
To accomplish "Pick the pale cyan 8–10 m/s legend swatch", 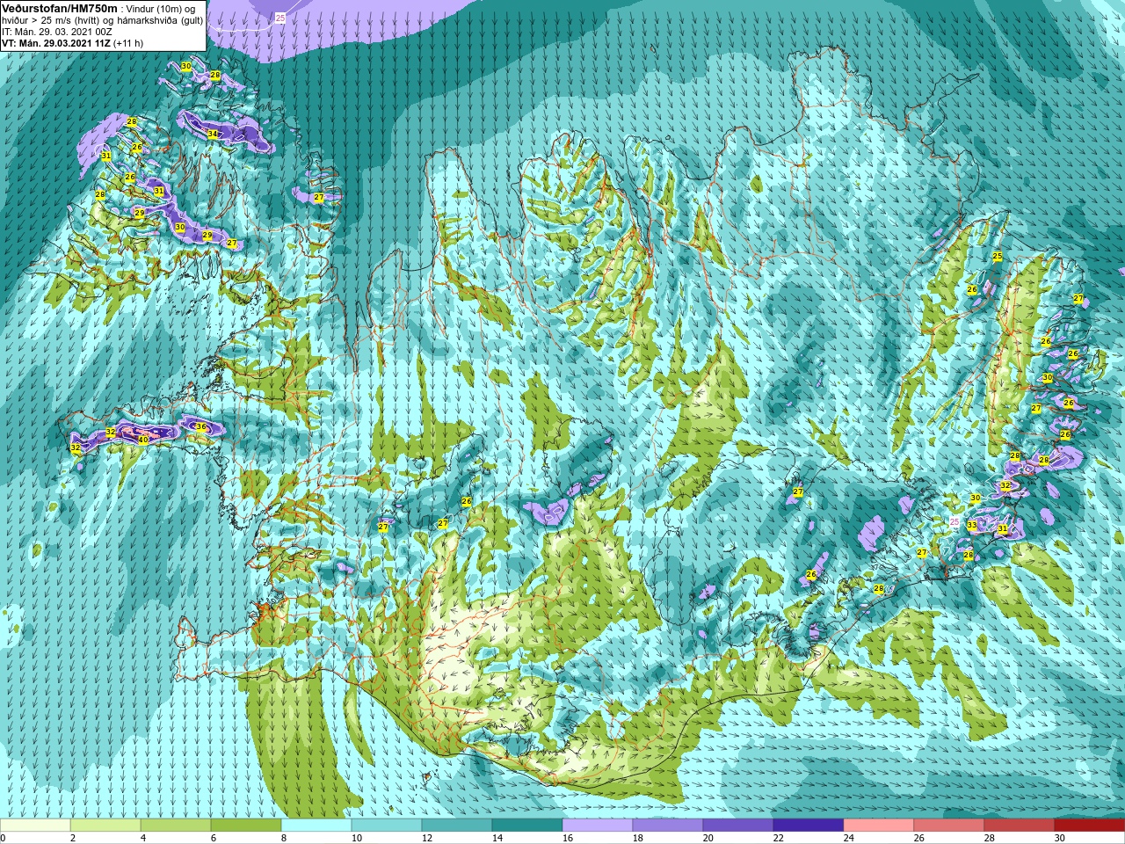I will coord(316,825).
